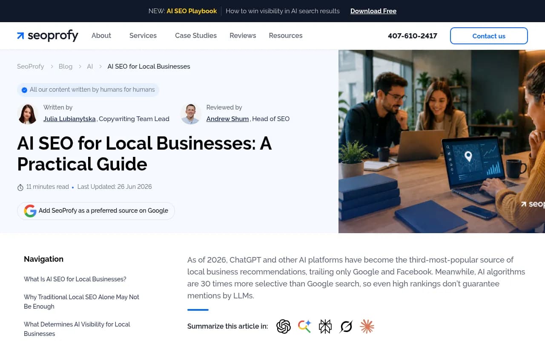Jump to What Determines AI Visibility section
This screenshot has height=341, width=545.
(x=77, y=329)
